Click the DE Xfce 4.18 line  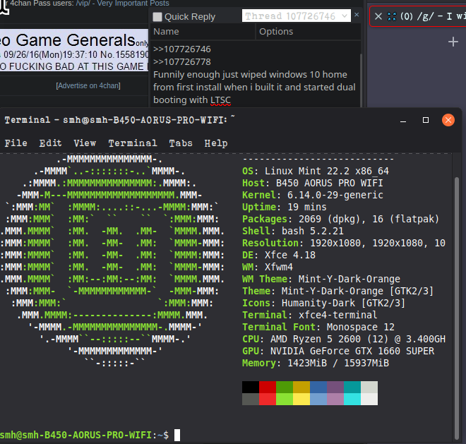point(279,255)
